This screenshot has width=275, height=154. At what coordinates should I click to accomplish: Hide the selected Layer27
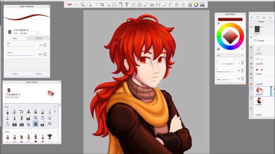[251, 88]
